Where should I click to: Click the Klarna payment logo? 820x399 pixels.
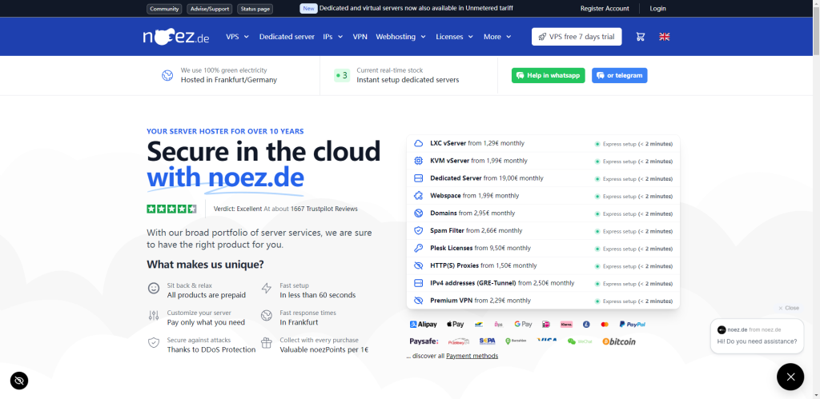coord(566,325)
